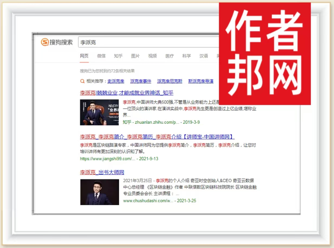Viewport: 334px width, 248px height.
Task: Select the 科学 tab
Action: click(x=186, y=56)
